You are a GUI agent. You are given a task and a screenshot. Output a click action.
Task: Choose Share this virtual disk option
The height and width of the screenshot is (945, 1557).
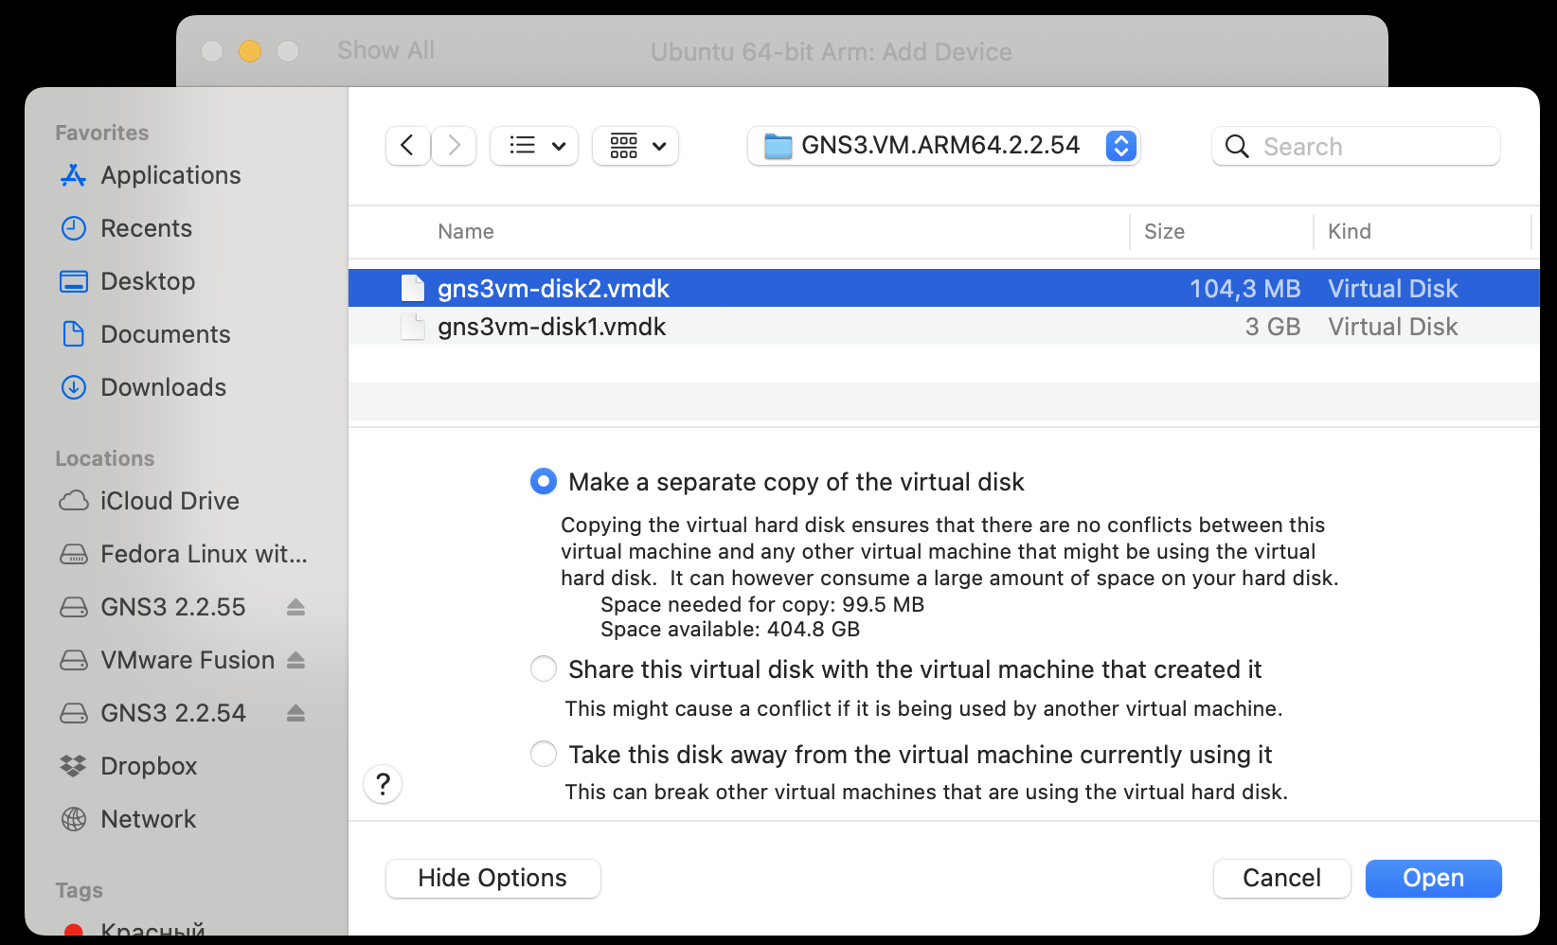544,669
